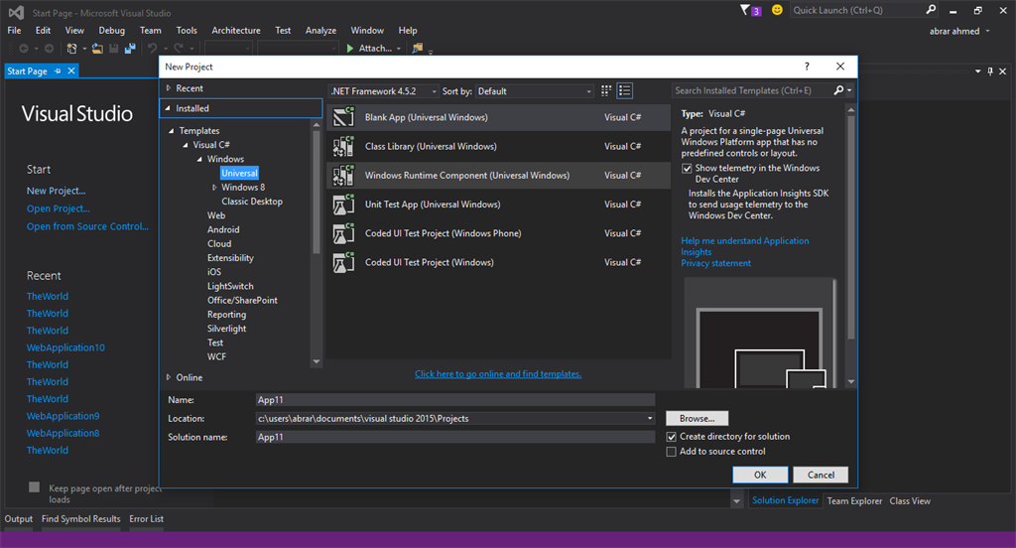Image resolution: width=1016 pixels, height=548 pixels.
Task: Click the Unit Test App template icon
Action: [x=343, y=205]
